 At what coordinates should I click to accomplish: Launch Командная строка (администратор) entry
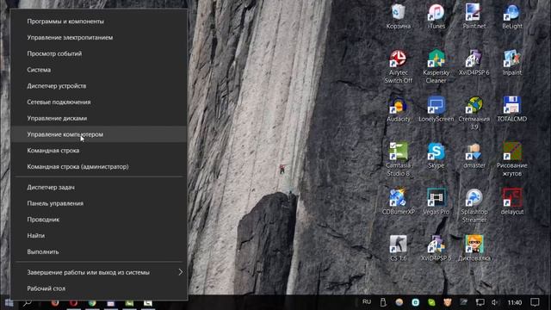click(x=99, y=166)
